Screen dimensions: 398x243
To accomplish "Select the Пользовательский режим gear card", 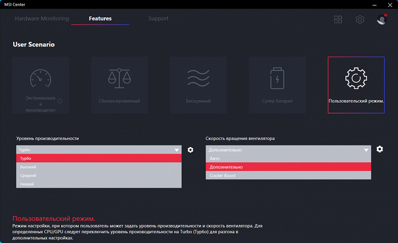I will (356, 85).
